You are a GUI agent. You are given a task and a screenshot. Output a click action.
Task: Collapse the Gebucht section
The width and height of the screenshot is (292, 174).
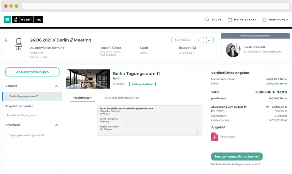[x=57, y=86]
